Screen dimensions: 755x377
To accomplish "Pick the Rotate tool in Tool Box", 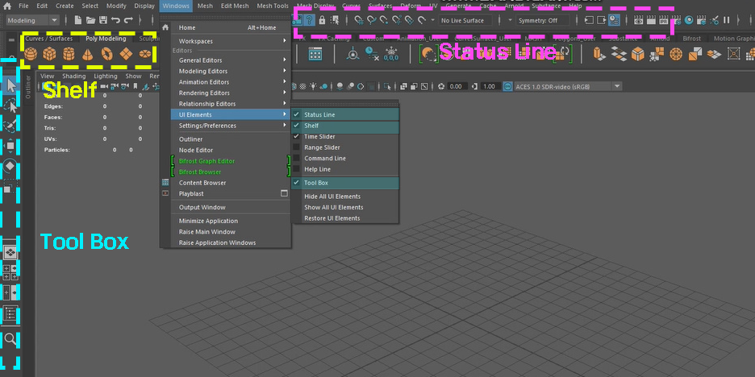I will pyautogui.click(x=10, y=166).
